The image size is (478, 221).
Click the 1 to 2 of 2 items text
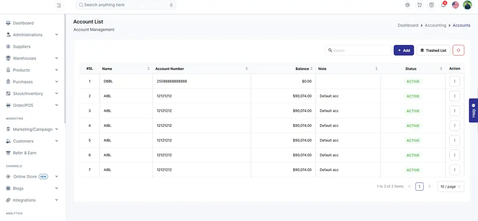[390, 186]
